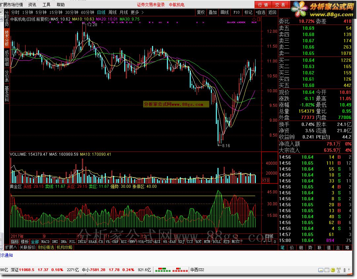Click the small window icon in status bar
The width and height of the screenshot is (357, 279).
[321, 270]
